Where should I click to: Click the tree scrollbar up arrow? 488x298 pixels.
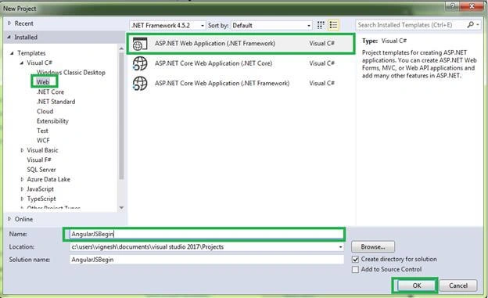pos(121,48)
